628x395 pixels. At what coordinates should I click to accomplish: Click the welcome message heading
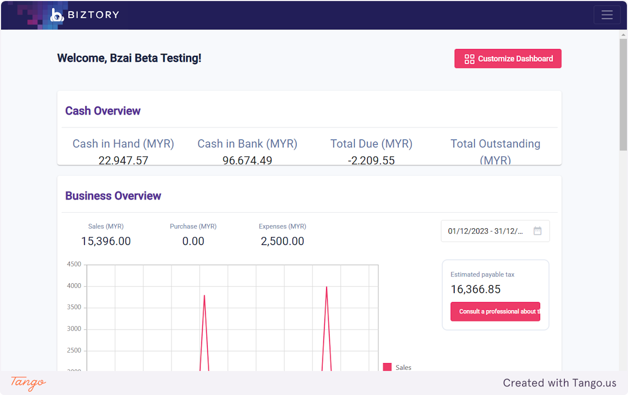pos(129,58)
